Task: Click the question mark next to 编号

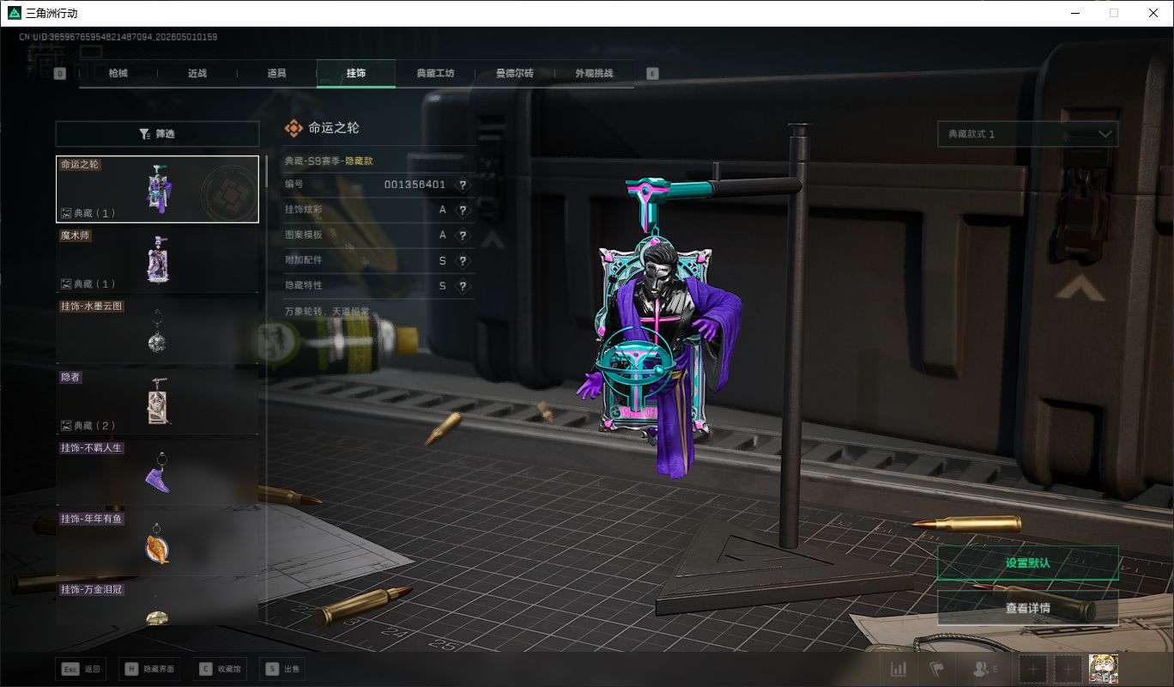Action: (x=463, y=185)
